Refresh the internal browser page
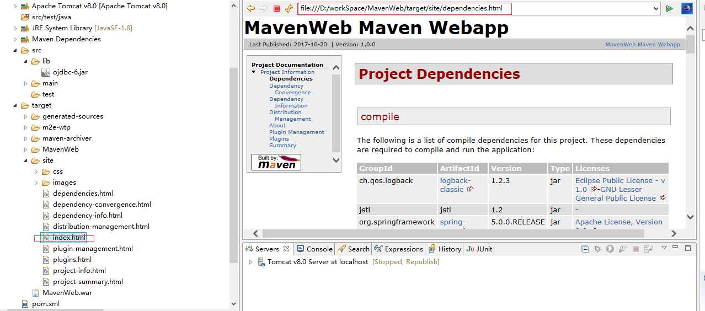Viewport: 705px width, 311px height. (x=289, y=9)
